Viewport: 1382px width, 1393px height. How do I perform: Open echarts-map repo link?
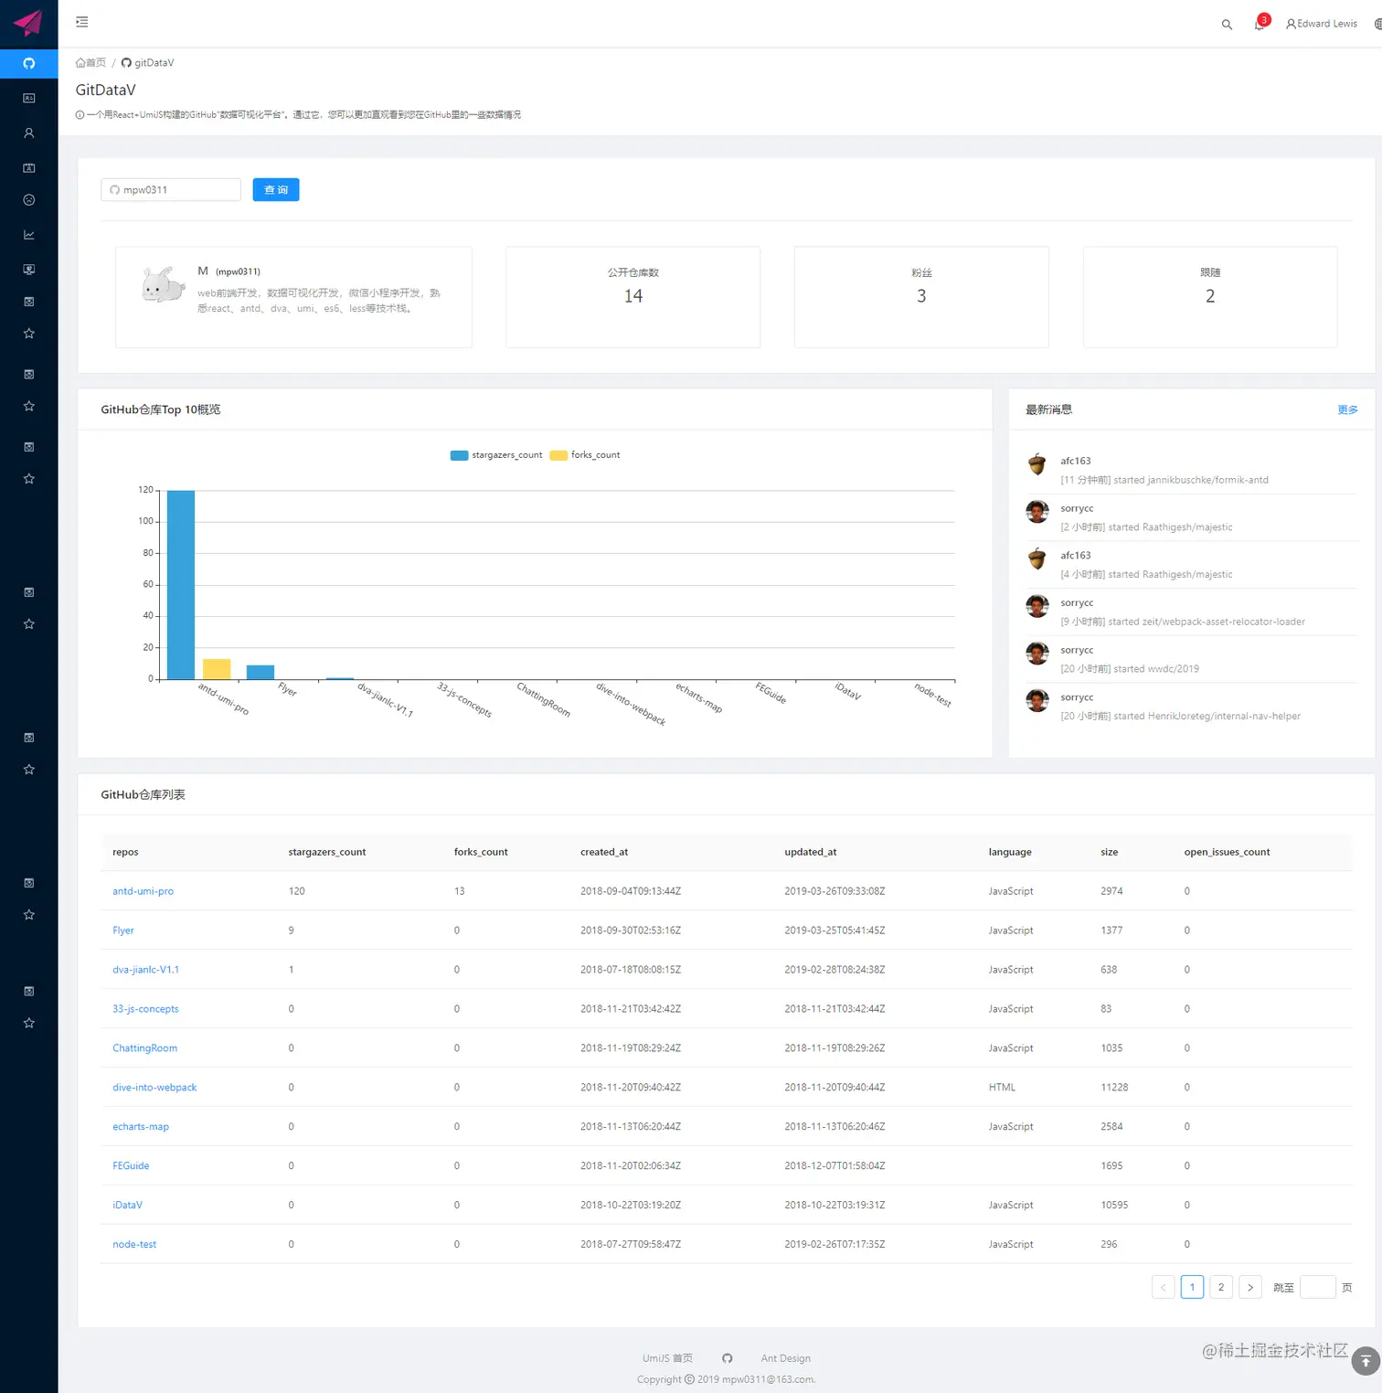[141, 1127]
